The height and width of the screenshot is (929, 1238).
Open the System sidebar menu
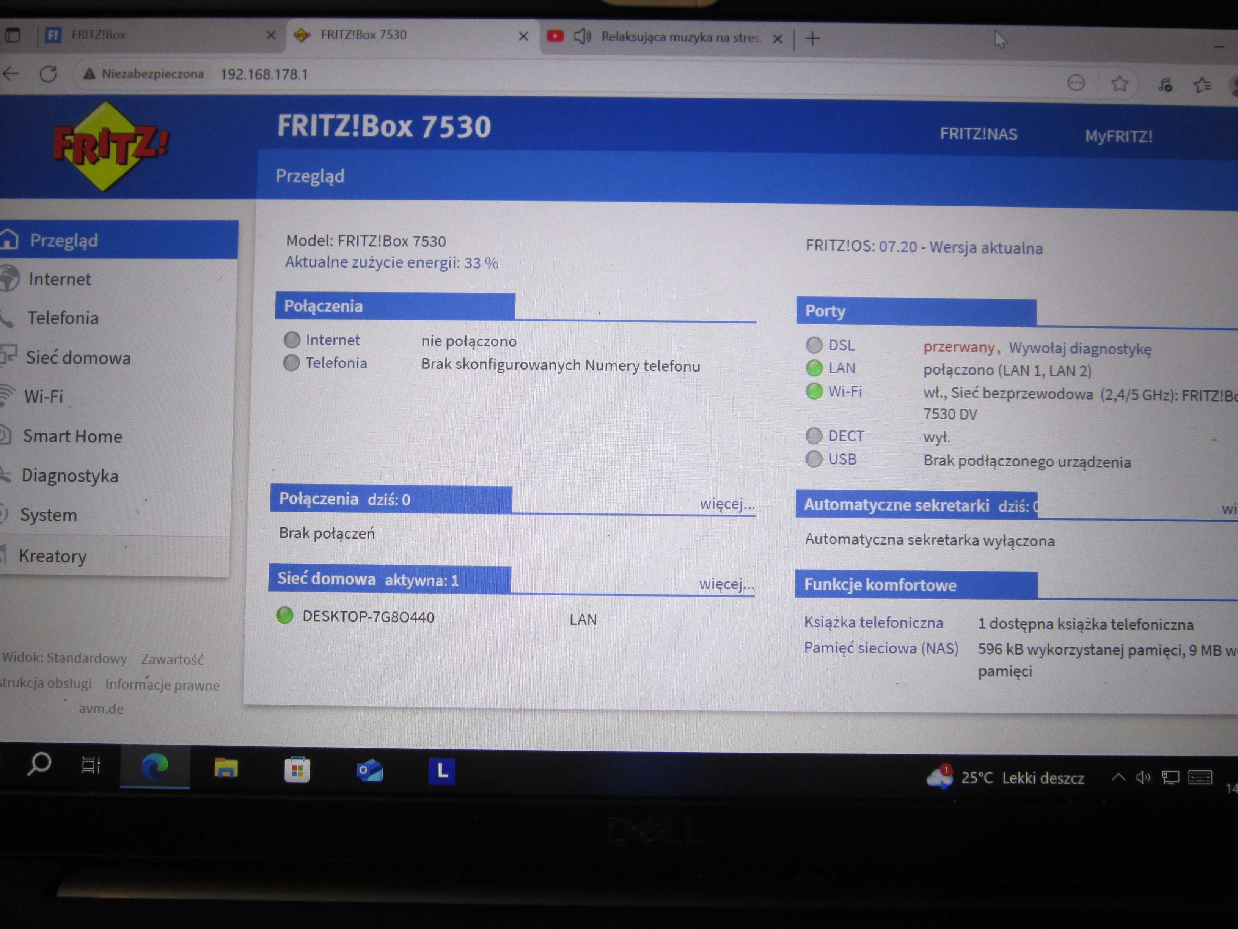point(49,515)
